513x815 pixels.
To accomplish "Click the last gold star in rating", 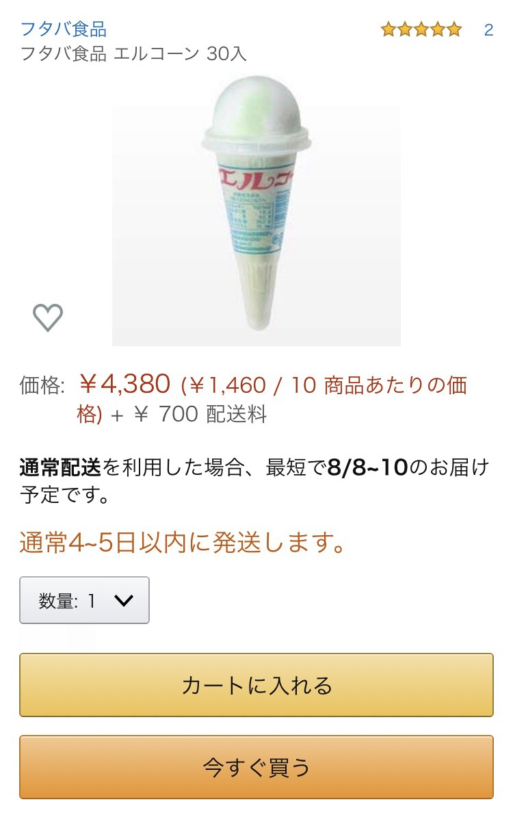I will point(453,29).
